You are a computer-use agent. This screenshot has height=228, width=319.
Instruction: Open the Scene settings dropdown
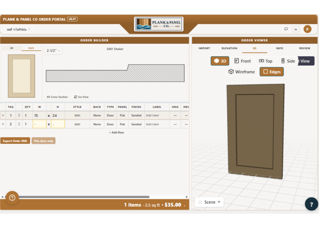click(209, 202)
